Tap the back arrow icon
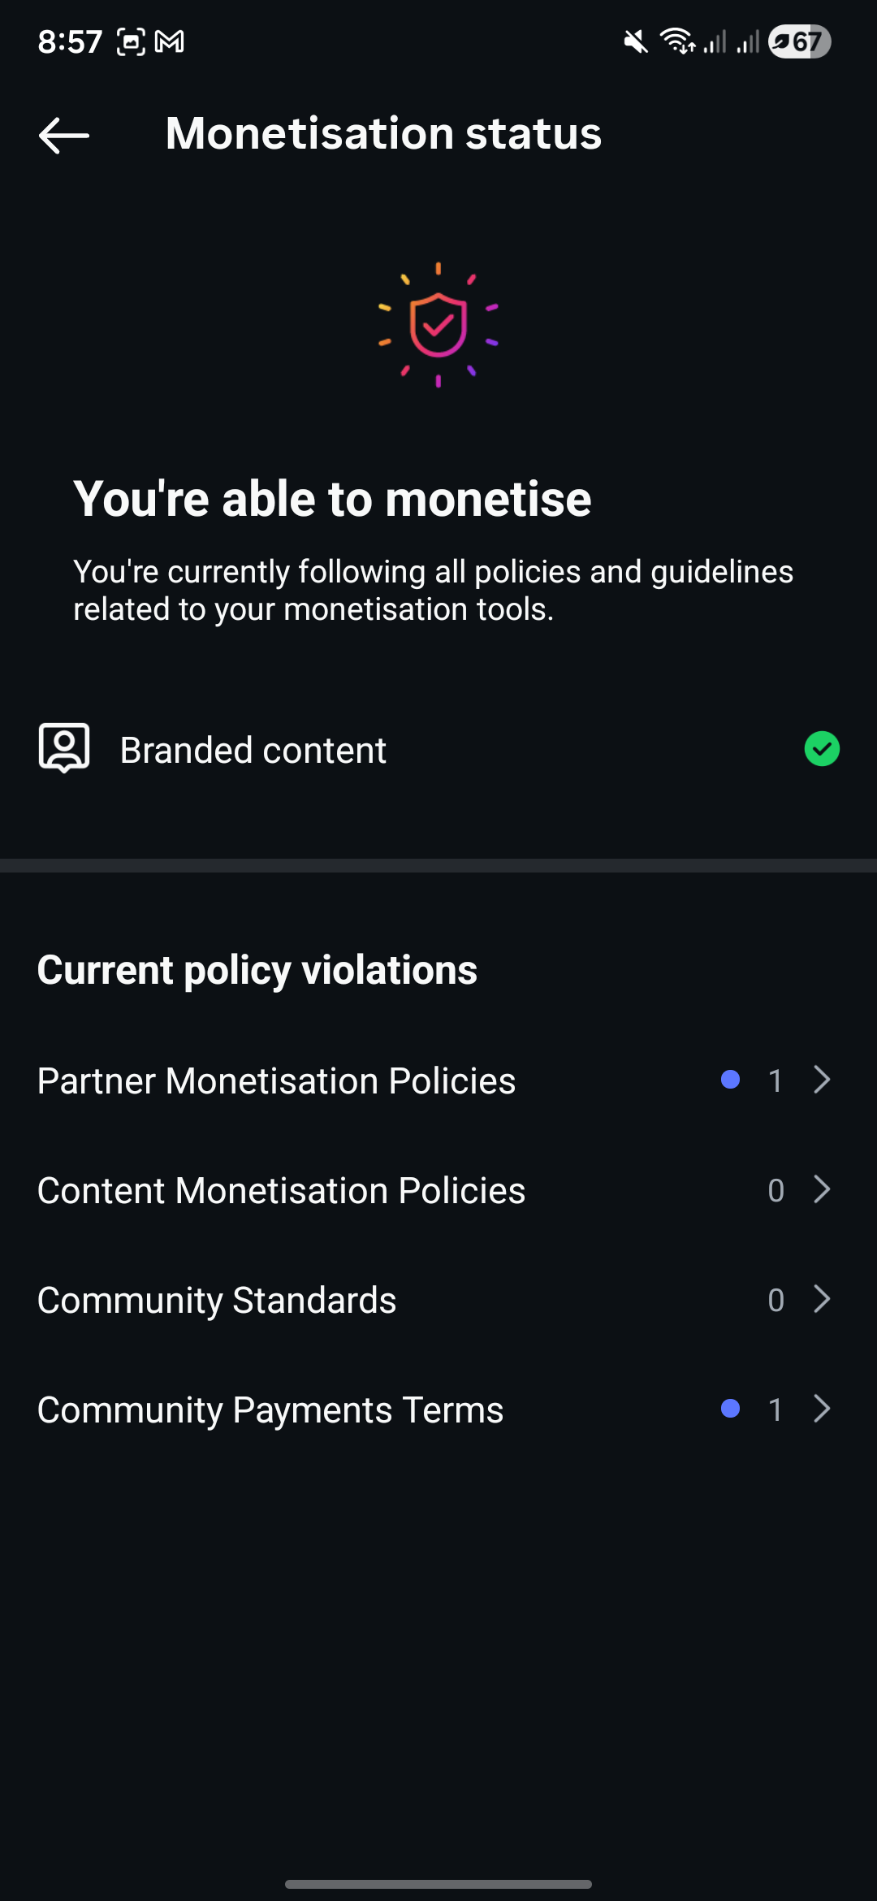 tap(64, 135)
